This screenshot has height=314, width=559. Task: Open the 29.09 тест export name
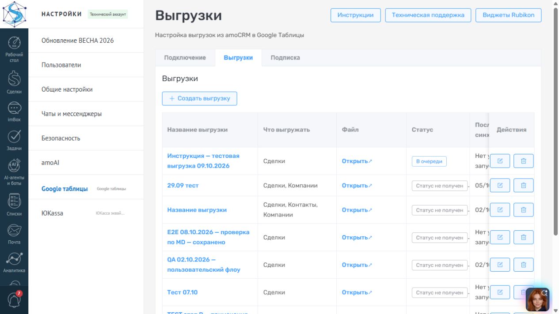(183, 186)
